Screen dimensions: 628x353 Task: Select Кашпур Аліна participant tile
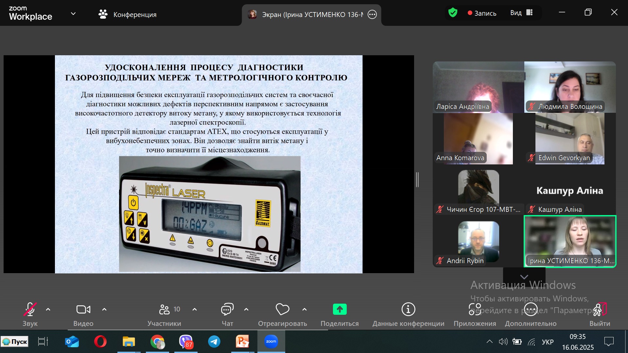click(x=570, y=190)
